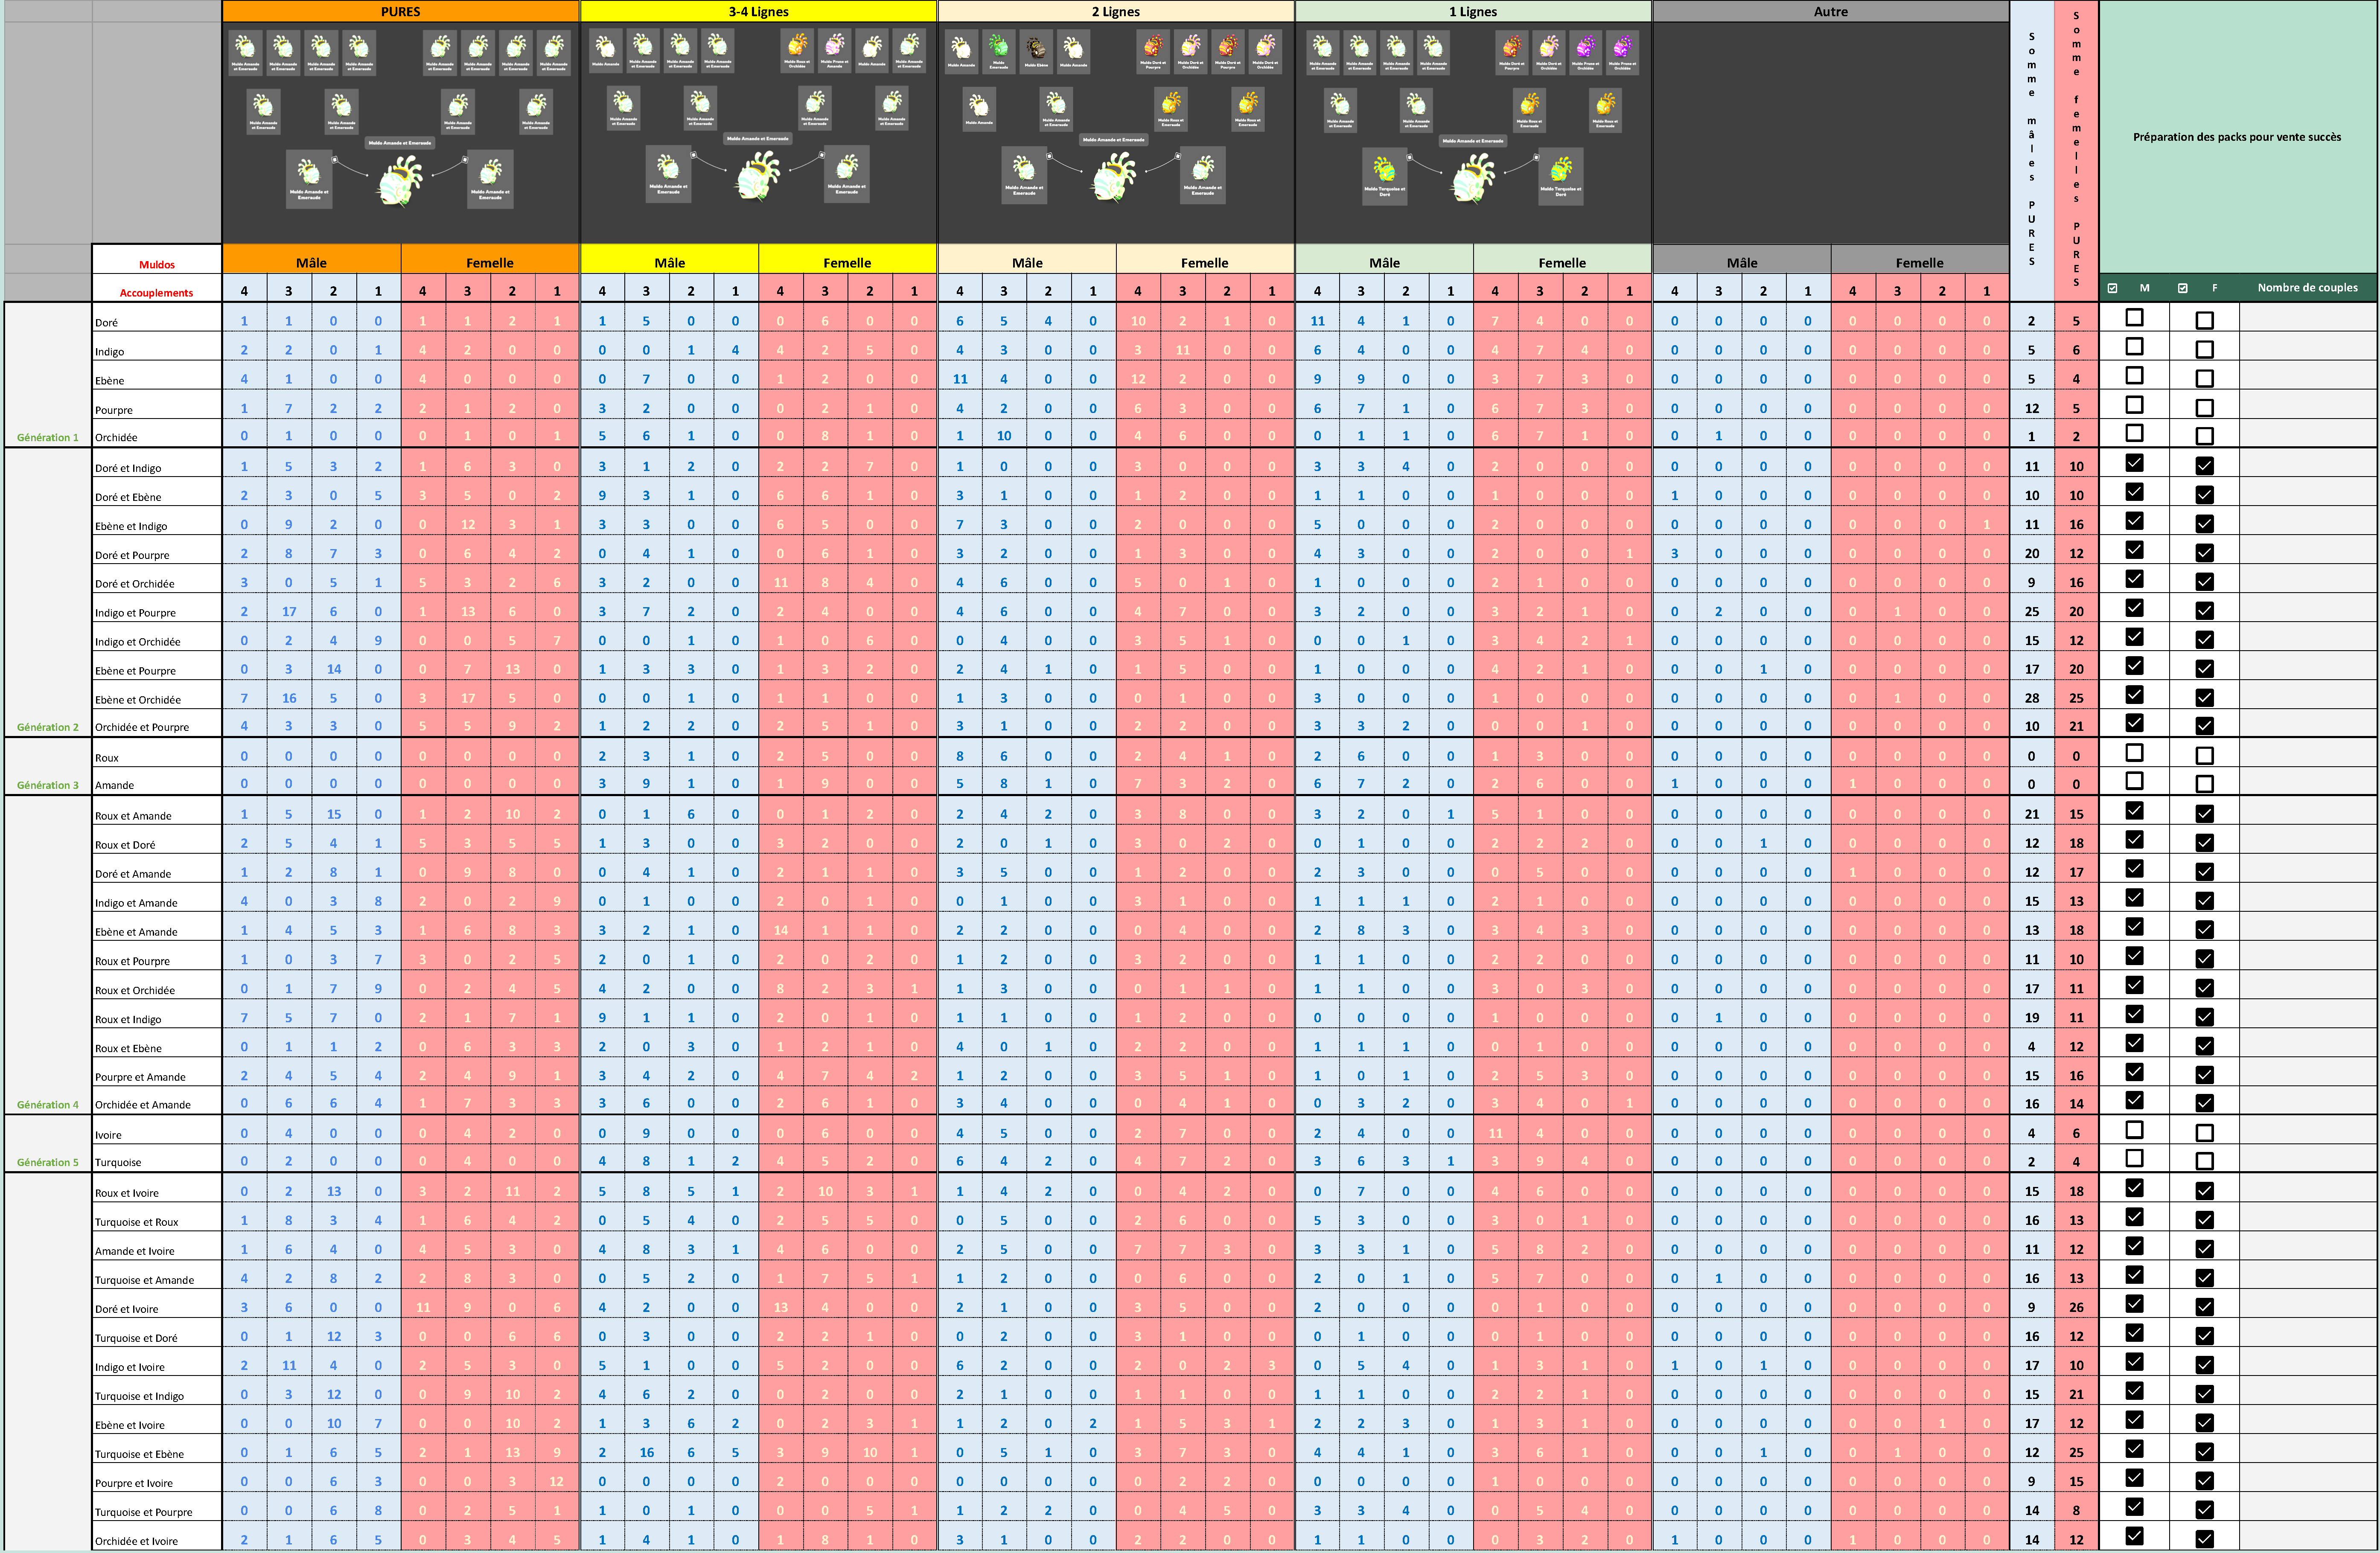This screenshot has height=1553, width=2380.
Task: Click right parent Muldo Amande et Emeraude in 3-4 Lignes tree
Action: (x=847, y=174)
